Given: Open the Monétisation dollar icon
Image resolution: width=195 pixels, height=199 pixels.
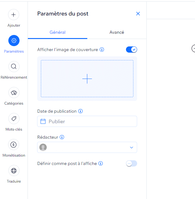Looking at the screenshot, I should click(14, 145).
